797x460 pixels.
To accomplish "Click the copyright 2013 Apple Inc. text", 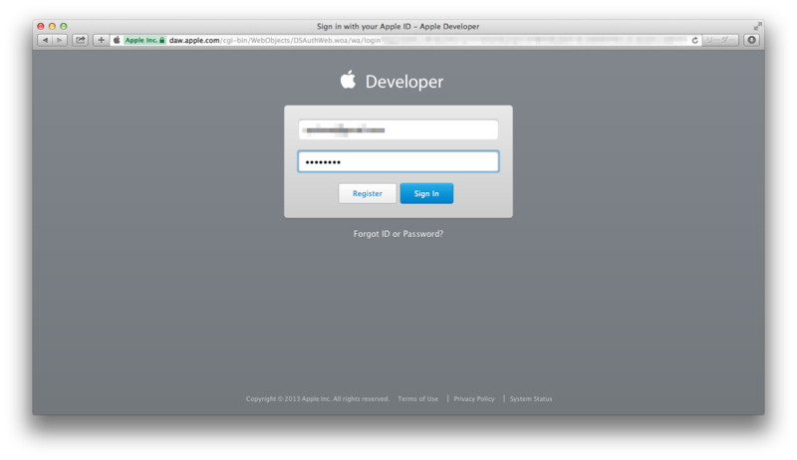I will pos(317,398).
